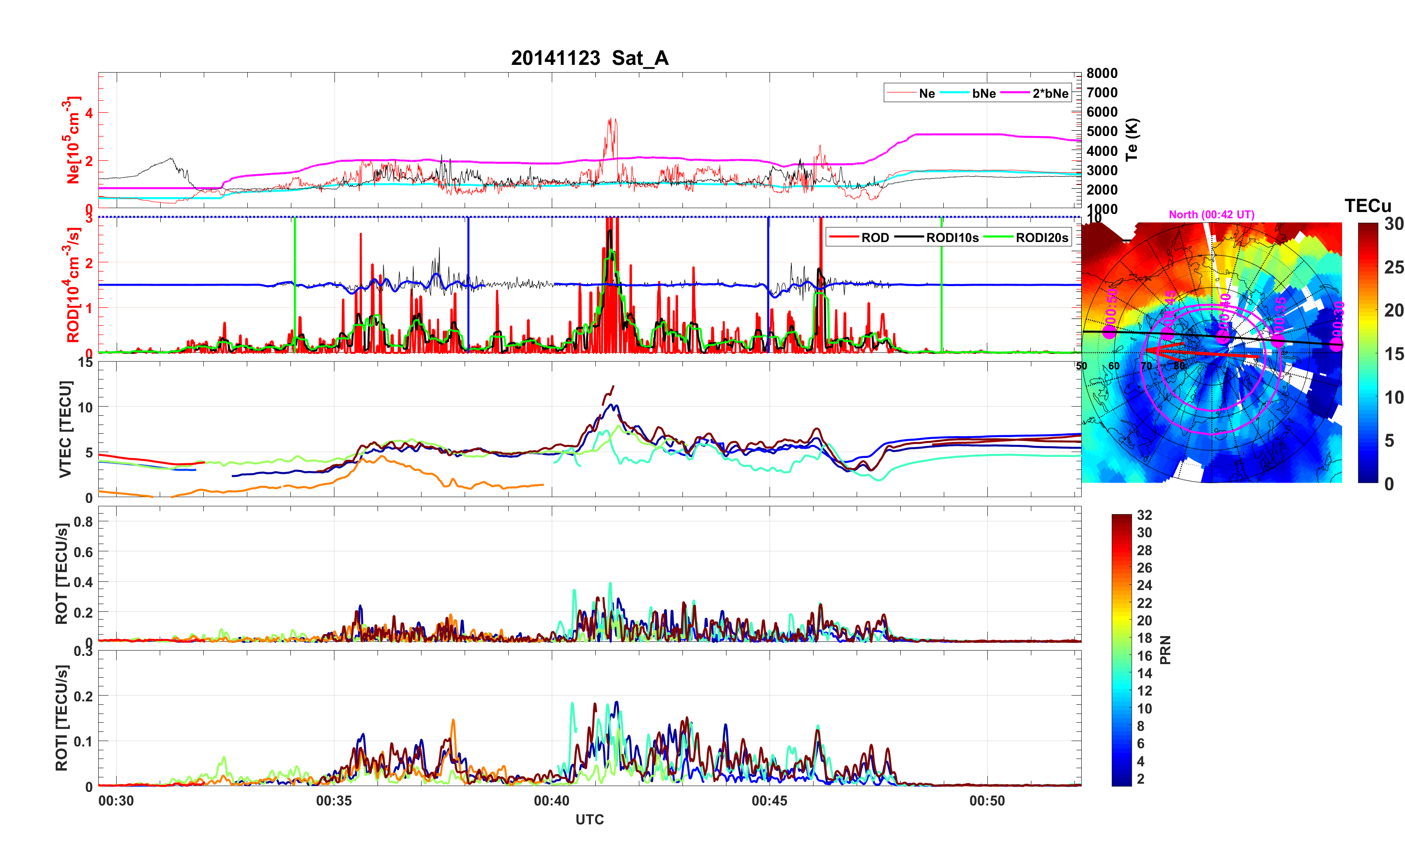Click the 00:35 magenta marker on map
Viewport: 1405px width, 850px height.
click(1278, 341)
